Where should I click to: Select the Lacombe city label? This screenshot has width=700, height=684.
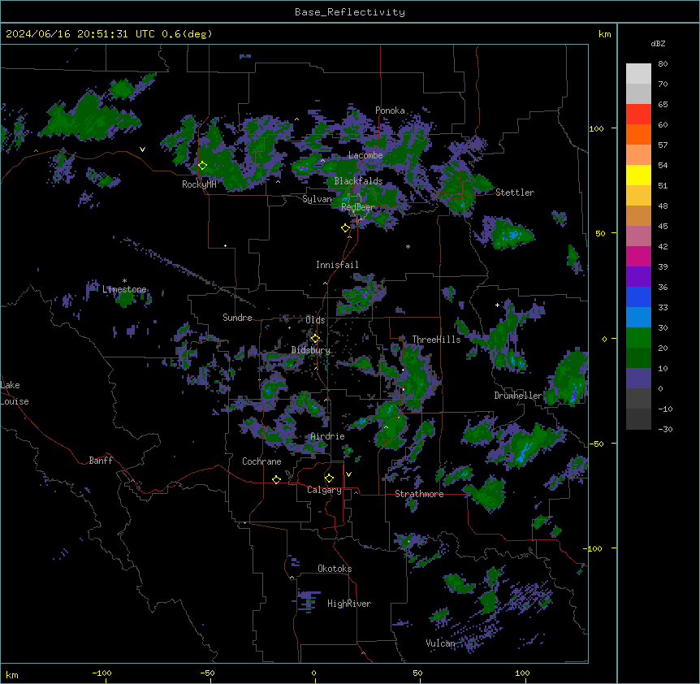click(x=365, y=155)
